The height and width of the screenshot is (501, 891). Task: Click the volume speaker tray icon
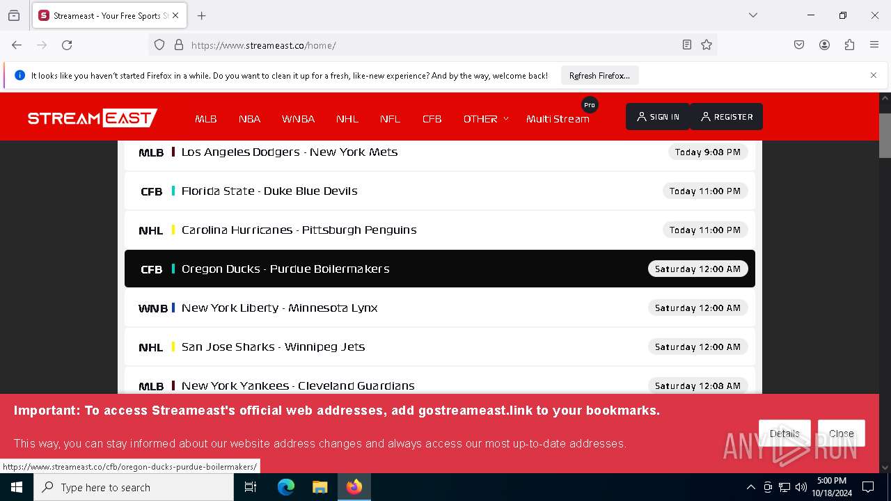point(801,487)
